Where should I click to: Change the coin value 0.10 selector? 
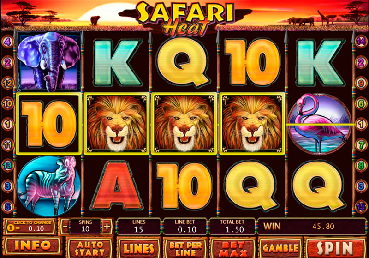click(30, 227)
